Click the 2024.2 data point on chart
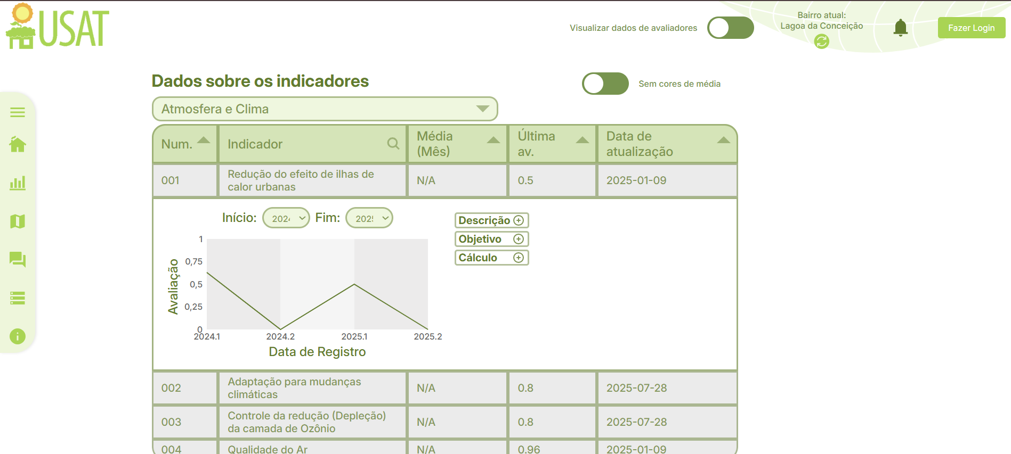The width and height of the screenshot is (1011, 454). click(280, 329)
